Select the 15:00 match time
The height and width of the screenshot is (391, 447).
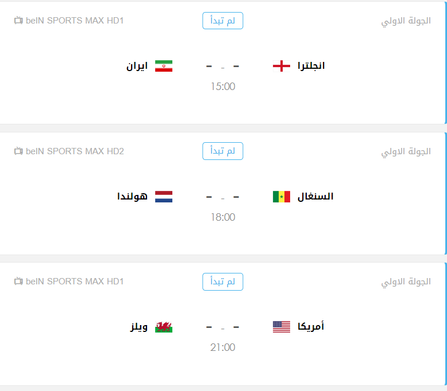click(x=223, y=87)
